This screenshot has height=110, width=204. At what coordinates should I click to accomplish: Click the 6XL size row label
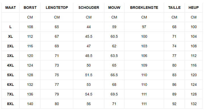pyautogui.click(x=10, y=85)
